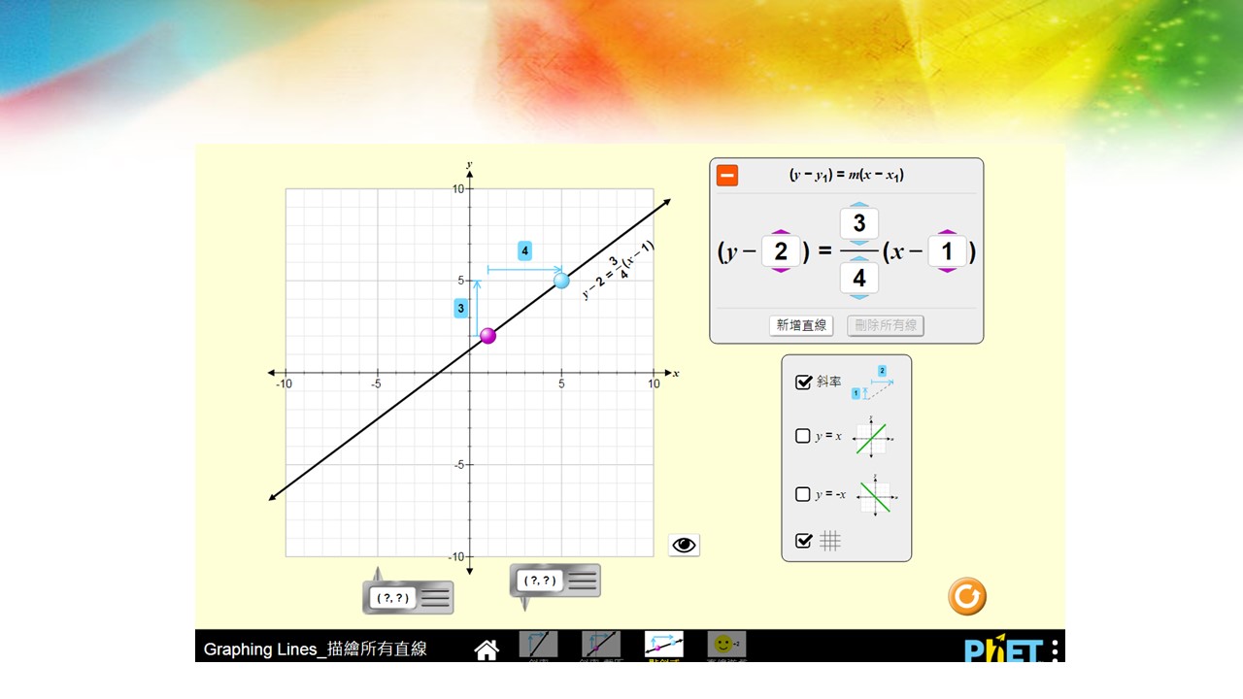Decrease the run value below denominator 4
Viewport: 1243px width, 699px height.
click(858, 296)
